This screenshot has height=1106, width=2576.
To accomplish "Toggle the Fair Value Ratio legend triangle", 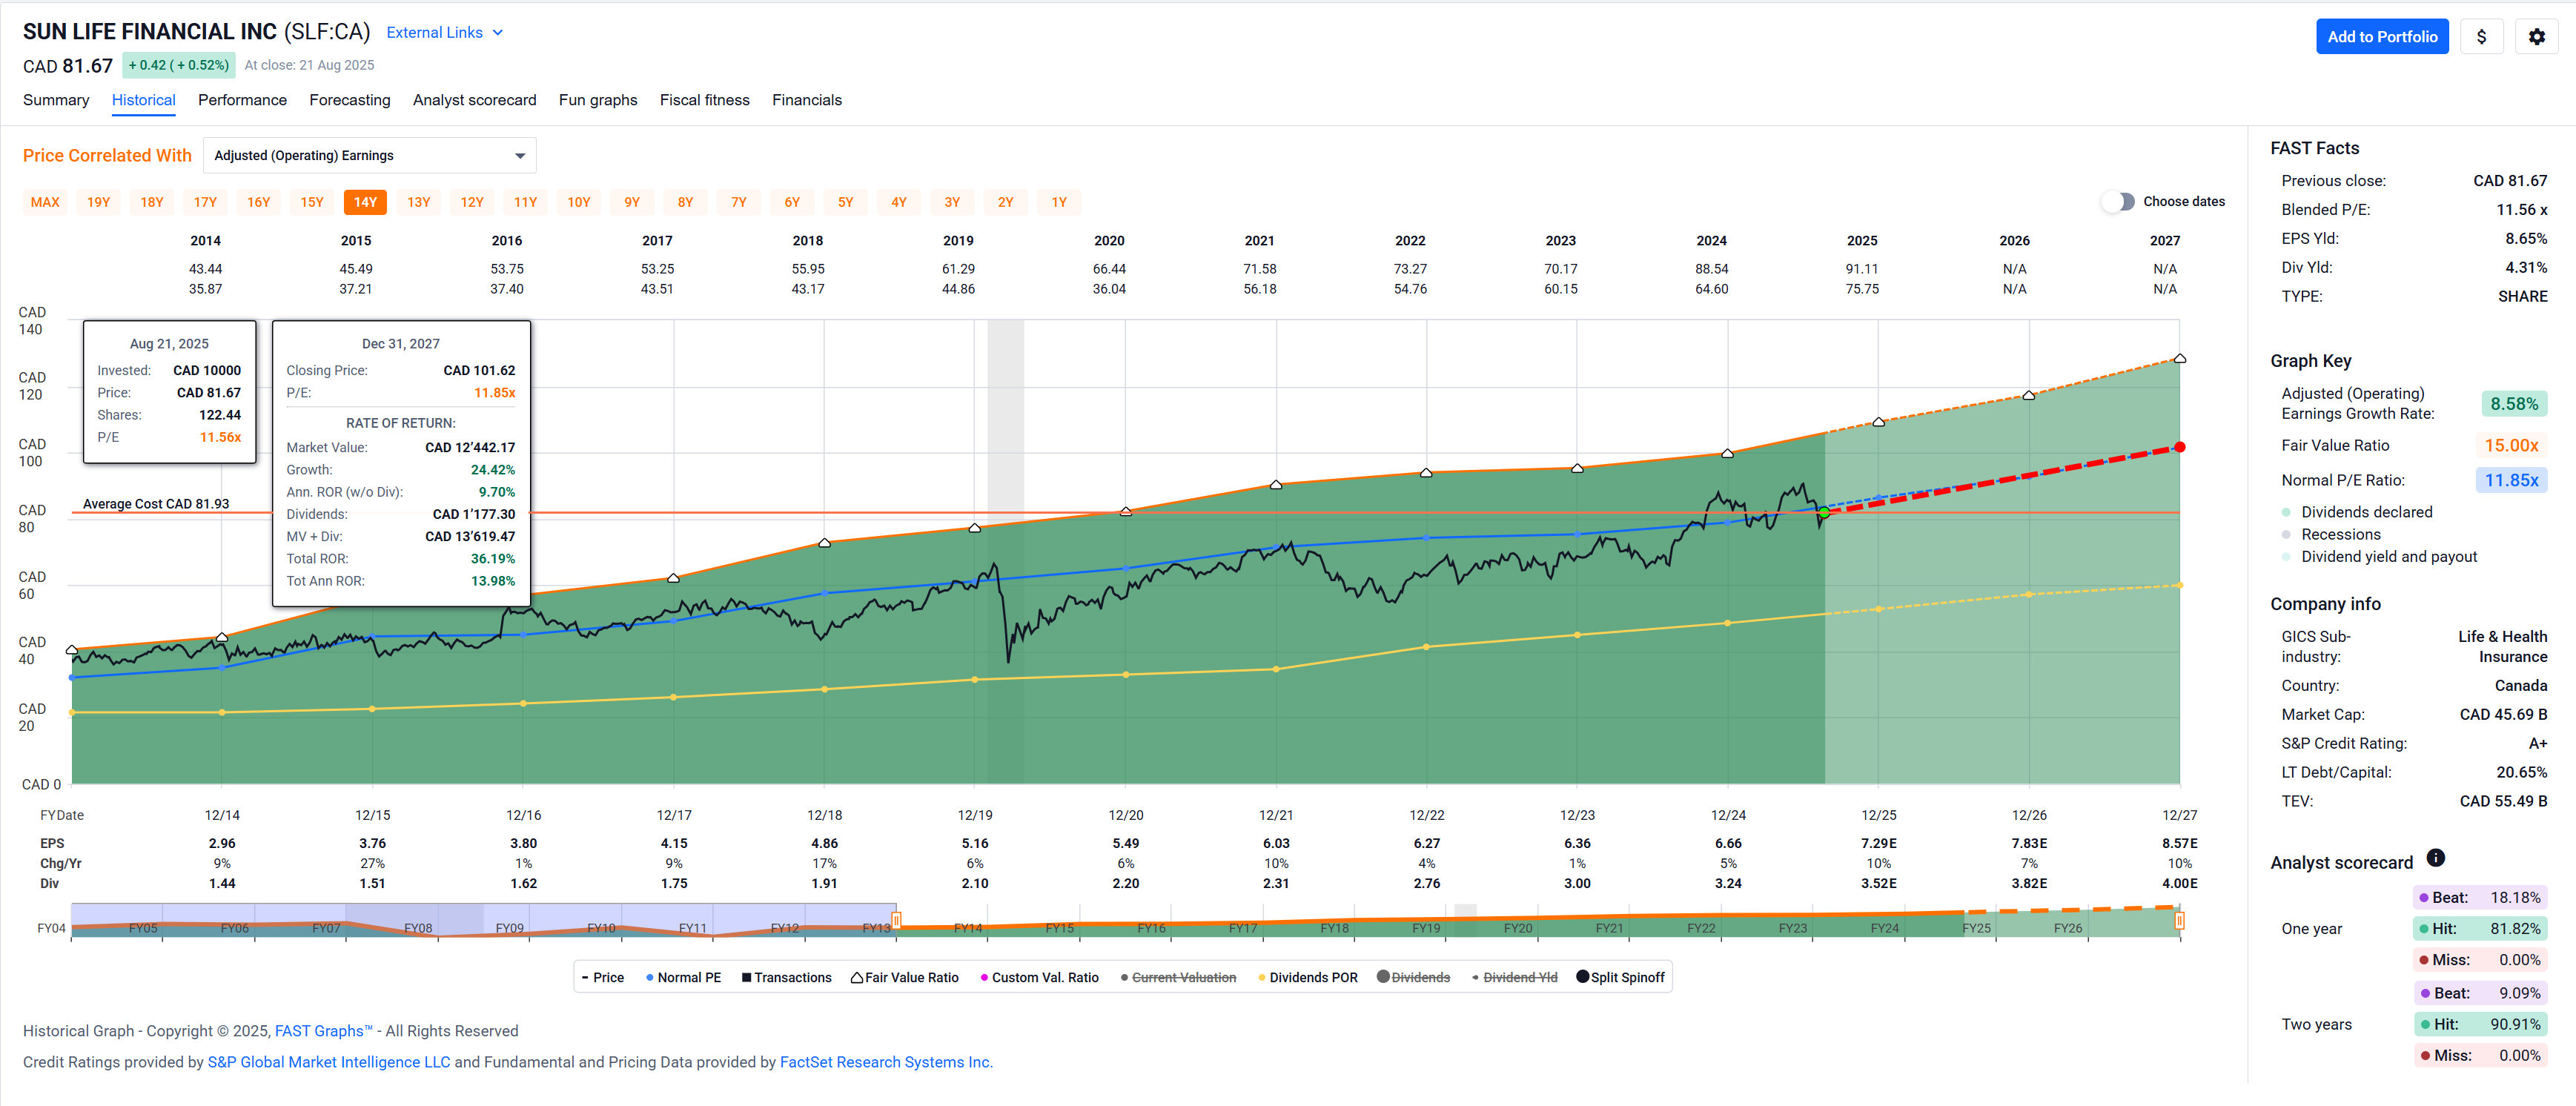I will [857, 978].
